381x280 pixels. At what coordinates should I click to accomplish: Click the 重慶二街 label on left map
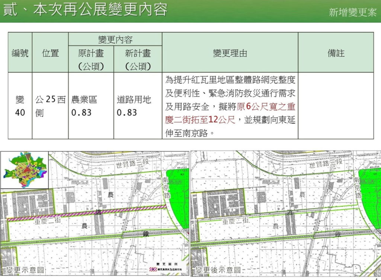pyautogui.click(x=47, y=221)
